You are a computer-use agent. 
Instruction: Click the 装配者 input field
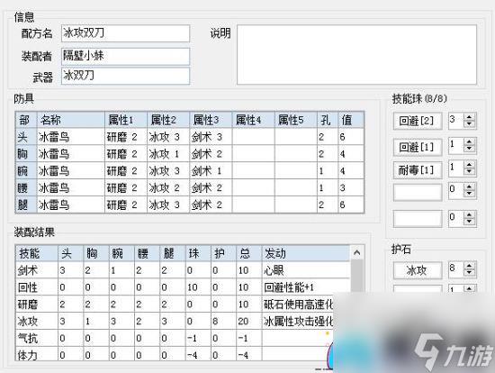point(125,56)
